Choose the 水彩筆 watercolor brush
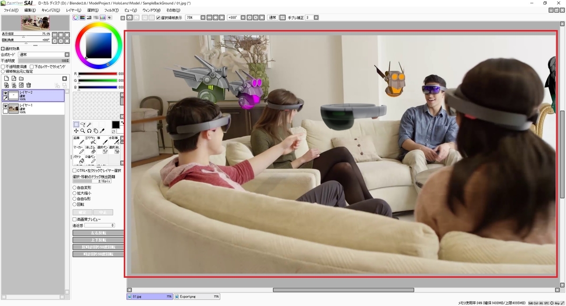The height and width of the screenshot is (306, 566). tap(114, 140)
